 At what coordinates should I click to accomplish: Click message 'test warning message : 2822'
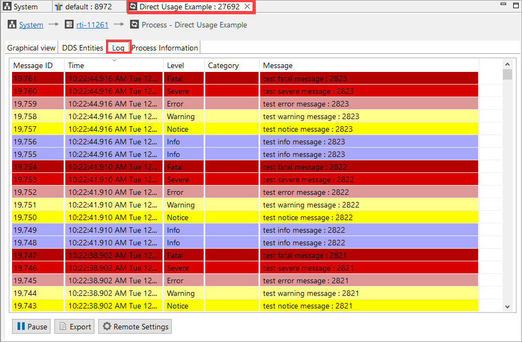tap(311, 205)
